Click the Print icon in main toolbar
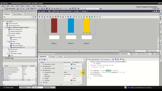The width and height of the screenshot is (162, 91). click(18, 9)
